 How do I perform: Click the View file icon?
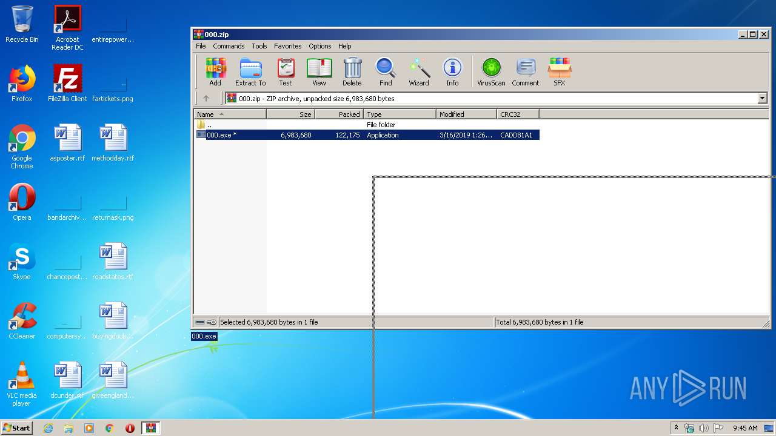coord(319,72)
